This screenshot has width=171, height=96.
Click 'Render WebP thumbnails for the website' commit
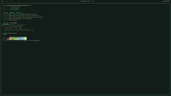tap(20, 18)
